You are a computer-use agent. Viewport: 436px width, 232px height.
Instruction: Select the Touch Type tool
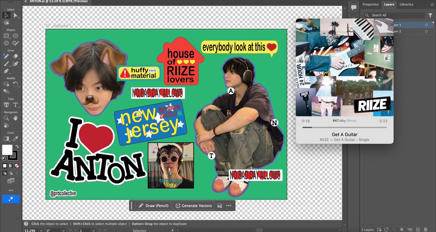click(6, 105)
